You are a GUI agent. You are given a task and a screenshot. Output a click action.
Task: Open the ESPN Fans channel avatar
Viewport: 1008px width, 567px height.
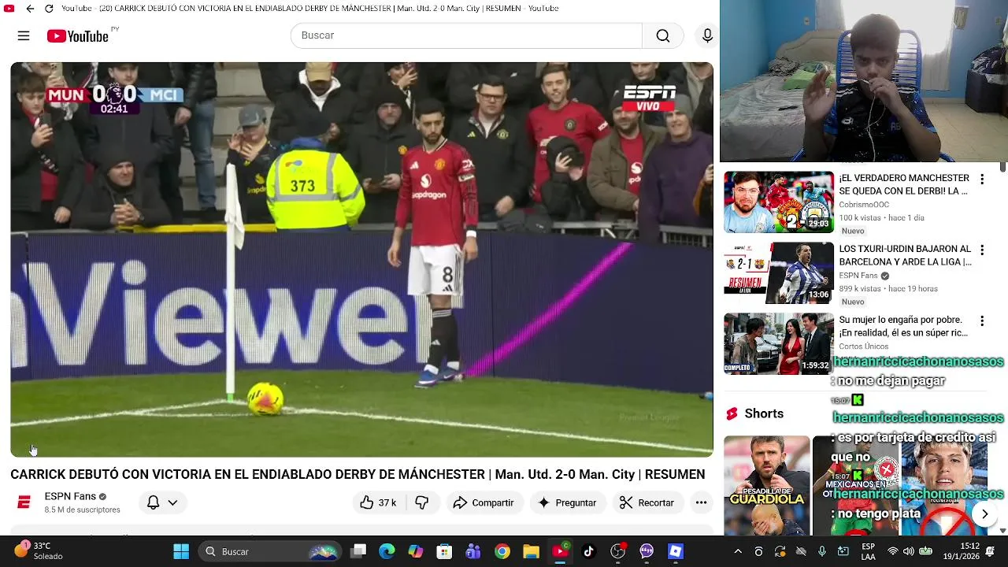(24, 502)
